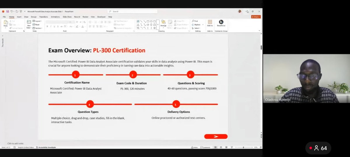Click the zoom slider in status bar

[x=243, y=147]
